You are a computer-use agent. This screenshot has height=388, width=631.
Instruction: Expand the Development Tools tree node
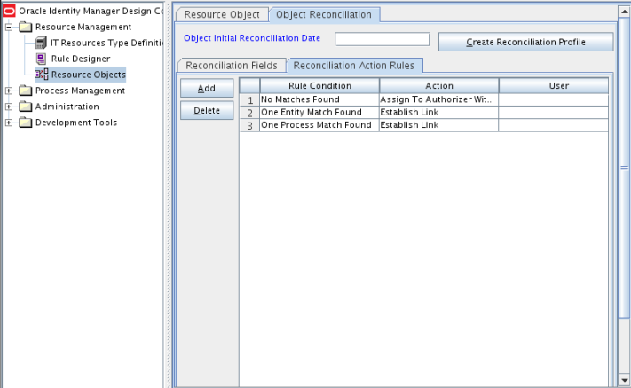pos(9,123)
